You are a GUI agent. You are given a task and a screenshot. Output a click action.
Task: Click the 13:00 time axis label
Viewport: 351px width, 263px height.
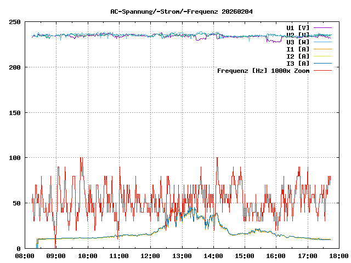point(182,256)
